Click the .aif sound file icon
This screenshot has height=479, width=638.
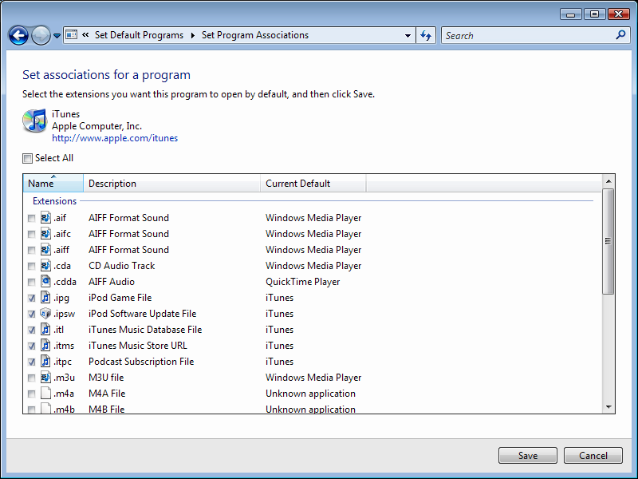[x=45, y=218]
